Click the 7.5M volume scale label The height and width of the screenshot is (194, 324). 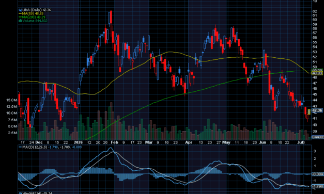click(12, 120)
